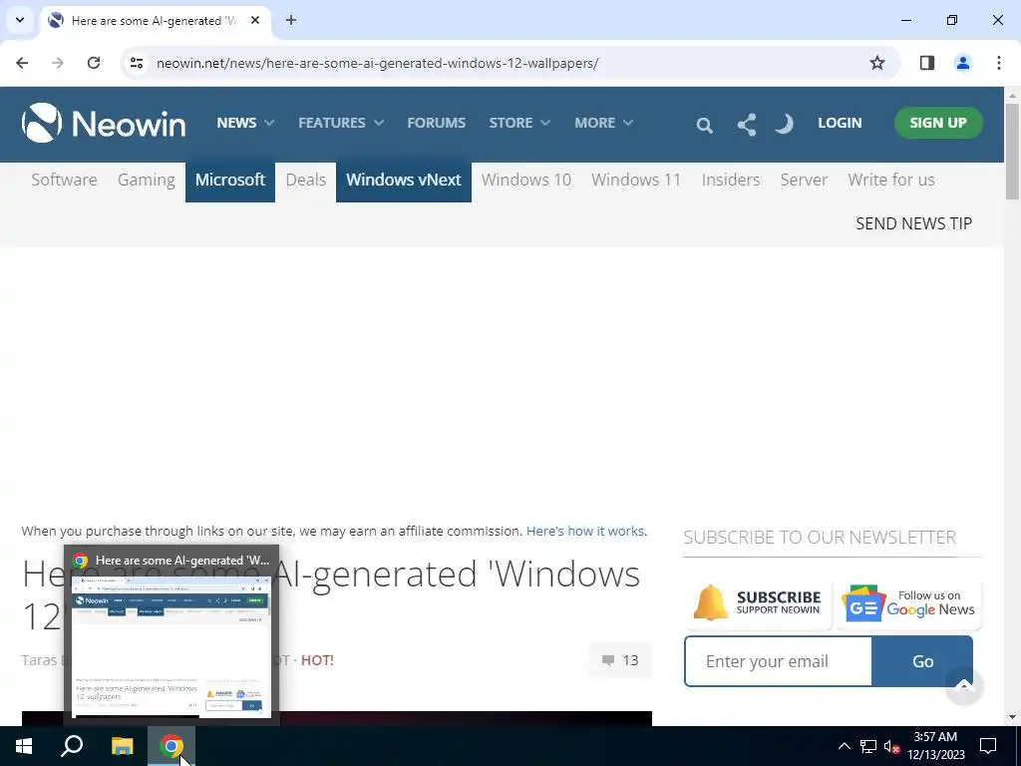Close the Neowin article tab
This screenshot has width=1021, height=766.
point(255,20)
